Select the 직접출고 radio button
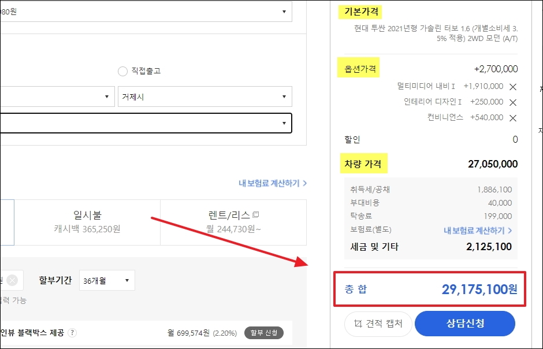Image resolution: width=543 pixels, height=349 pixels. click(x=122, y=71)
